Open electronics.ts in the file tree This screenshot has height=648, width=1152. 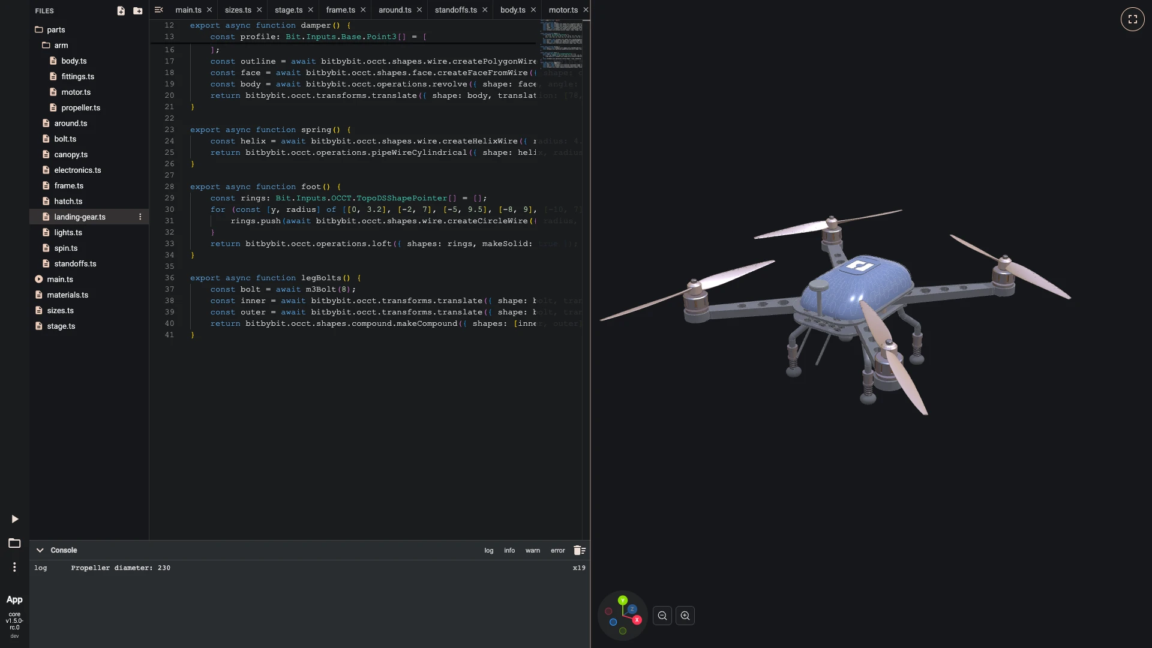77,170
